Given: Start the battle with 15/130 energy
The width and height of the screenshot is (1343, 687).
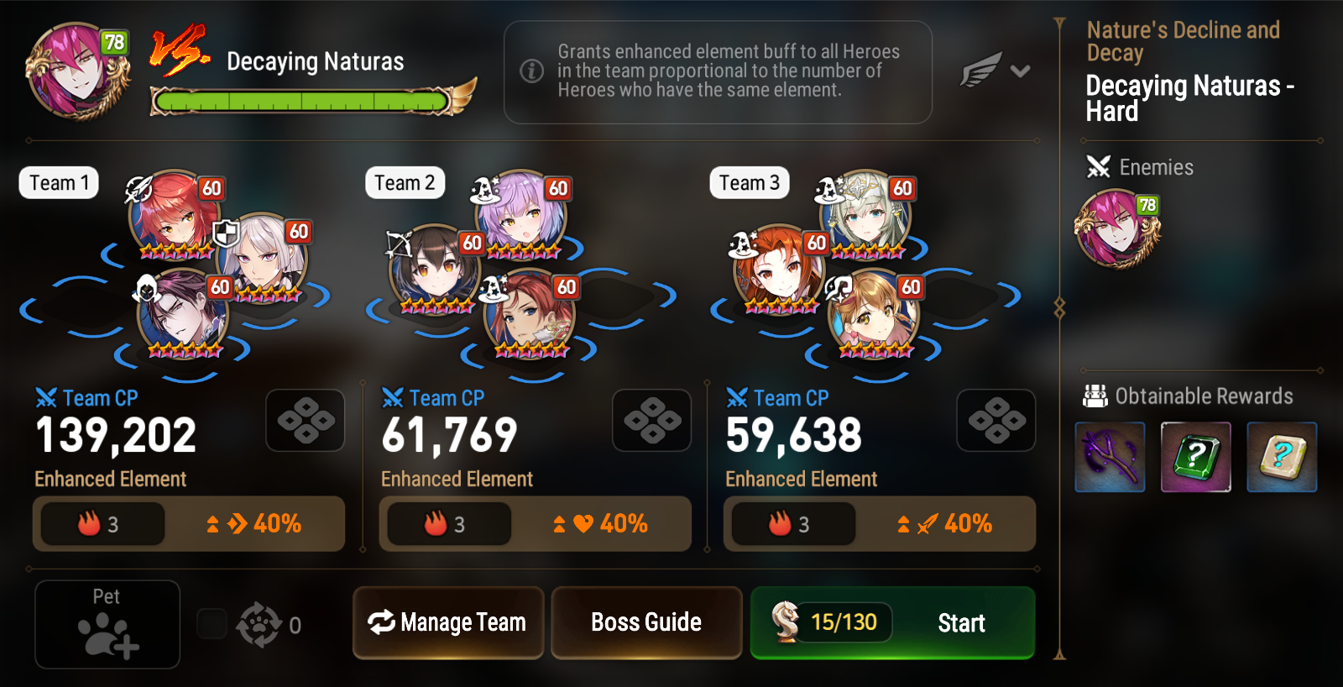Looking at the screenshot, I should pos(892,622).
